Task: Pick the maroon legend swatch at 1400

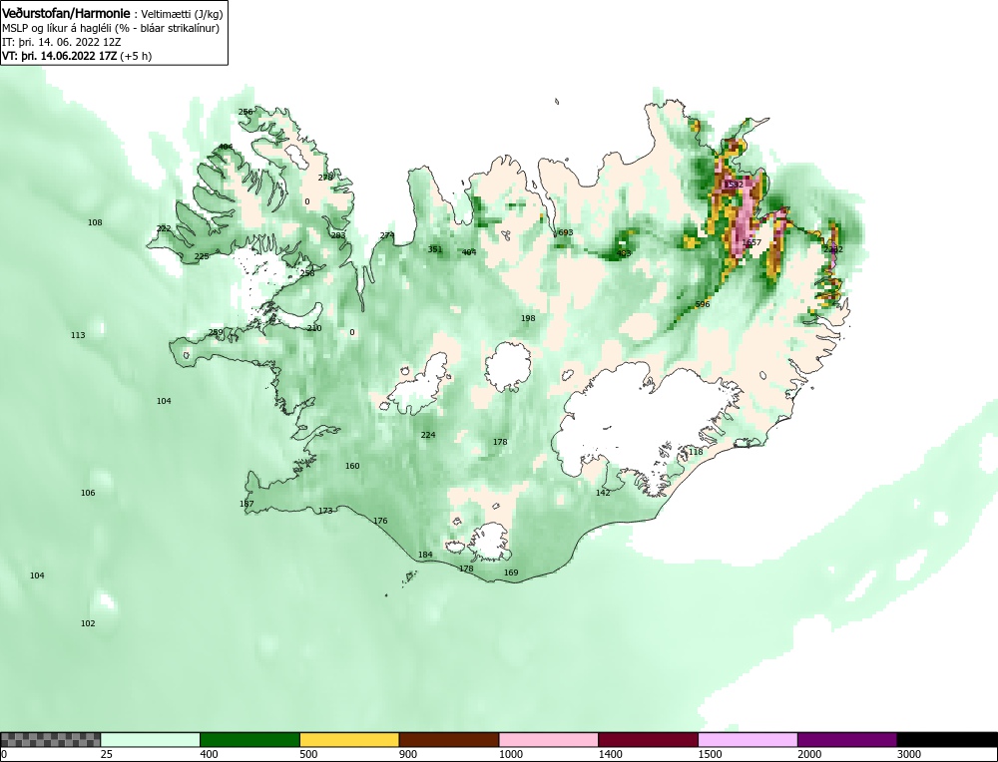Action: point(648,740)
